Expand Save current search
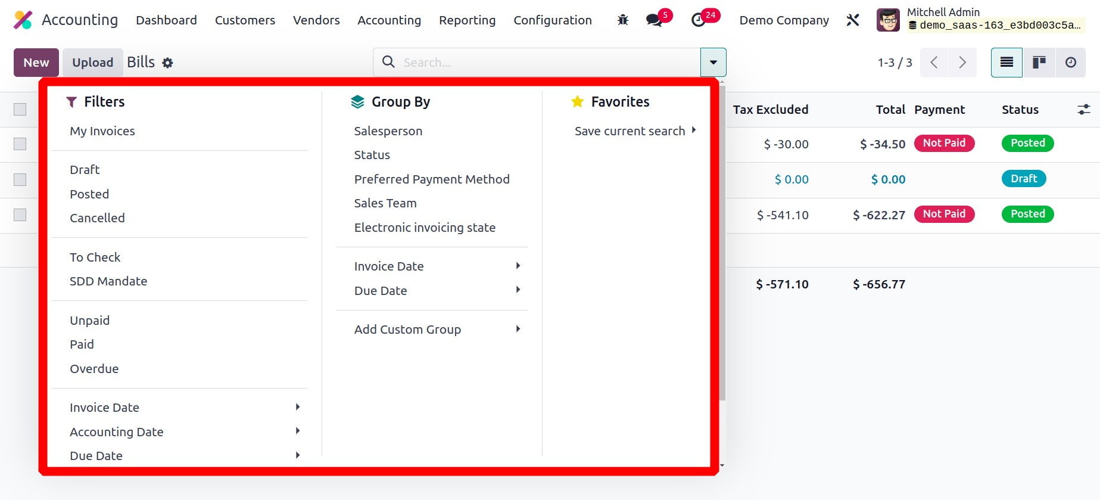Viewport: 1100px width, 500px height. (635, 131)
